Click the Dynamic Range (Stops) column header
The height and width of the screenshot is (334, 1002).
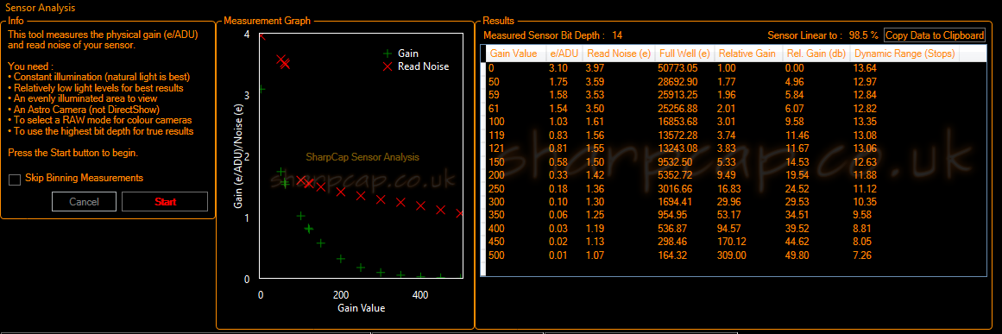point(904,54)
